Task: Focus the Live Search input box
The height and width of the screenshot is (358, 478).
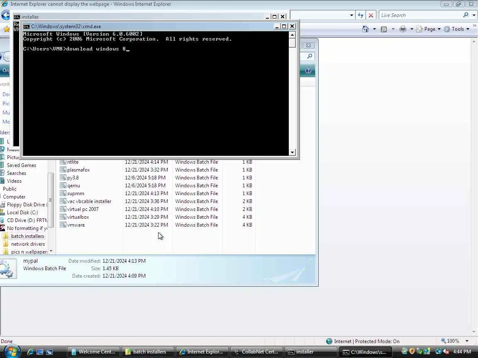Action: coord(421,15)
